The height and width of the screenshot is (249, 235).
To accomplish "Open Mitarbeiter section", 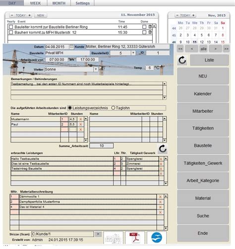I will click(203, 111).
